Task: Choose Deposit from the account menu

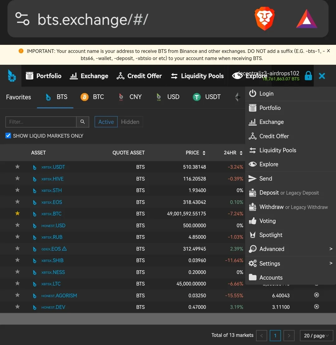Action: tap(269, 193)
